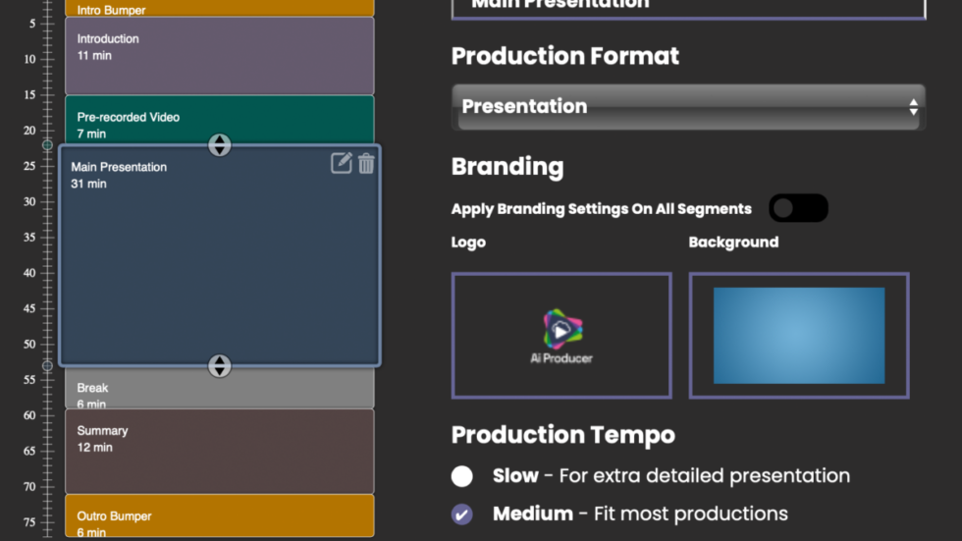This screenshot has height=541, width=962.
Task: Select the Introduction segment block
Action: [x=219, y=56]
